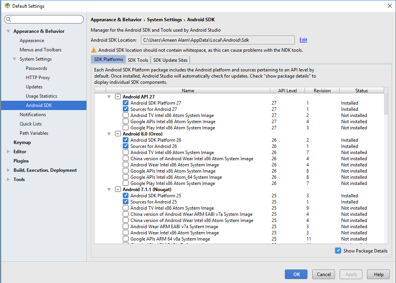Image resolution: width=396 pixels, height=283 pixels.
Task: Check Google APIs Intel x86 Atom image API 27
Action: [x=125, y=122]
